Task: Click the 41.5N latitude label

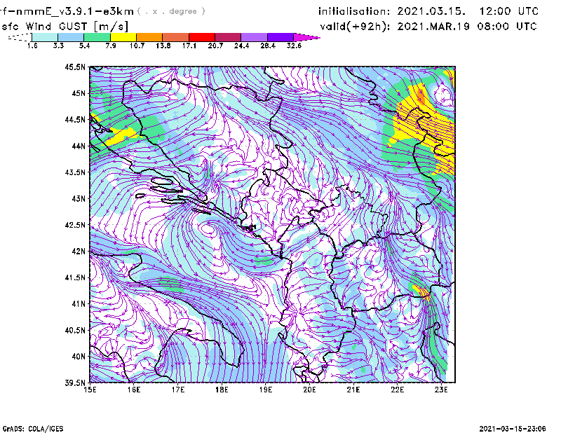Action: click(x=75, y=277)
